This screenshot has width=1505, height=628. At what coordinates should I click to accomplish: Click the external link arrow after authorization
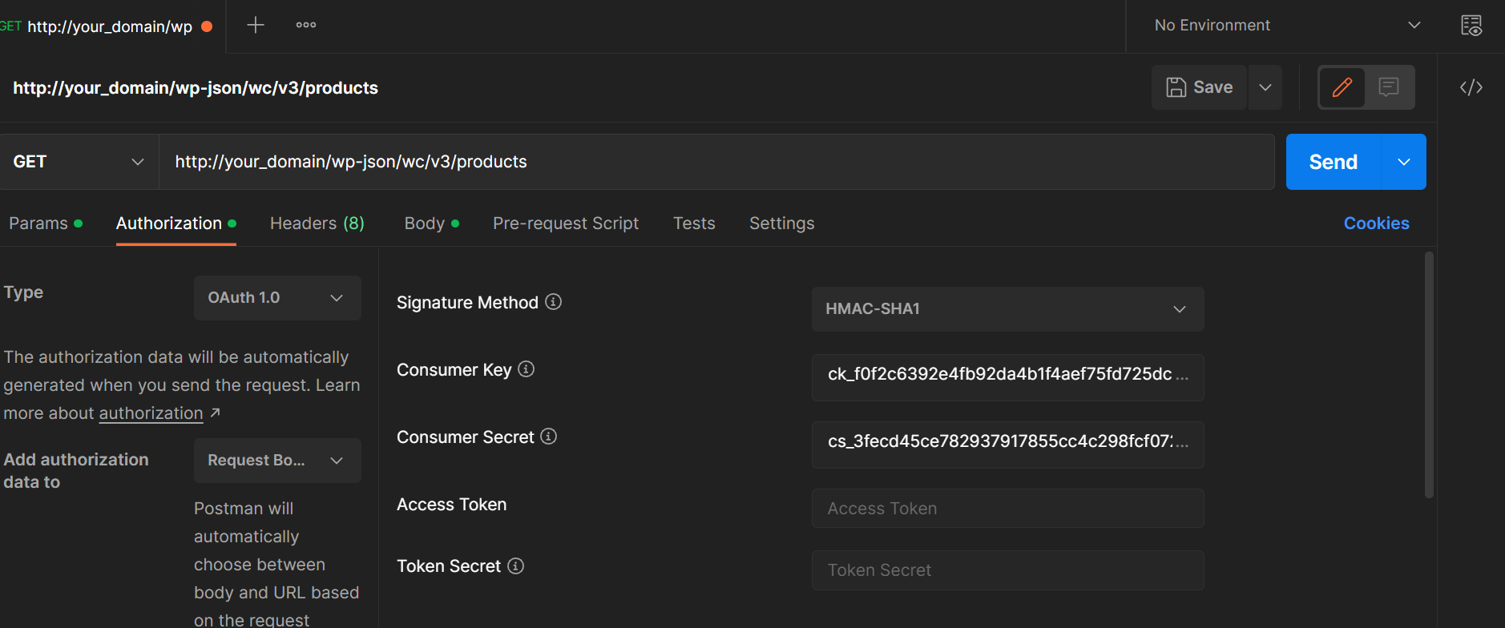pos(215,413)
